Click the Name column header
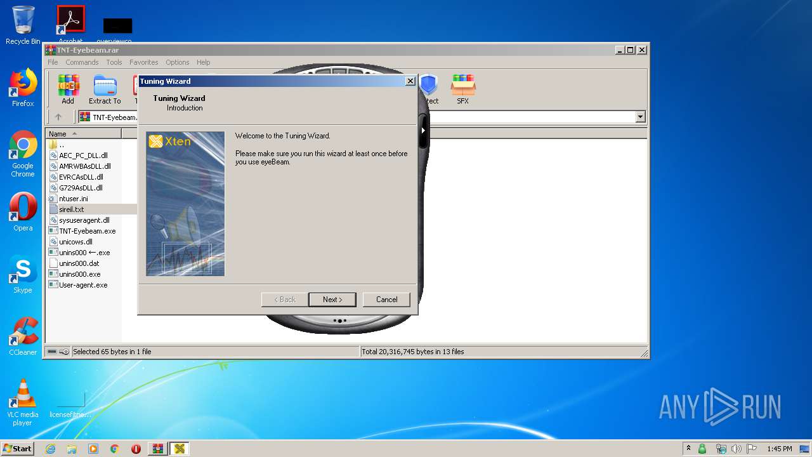Screen dimensions: 812x457 pos(83,134)
